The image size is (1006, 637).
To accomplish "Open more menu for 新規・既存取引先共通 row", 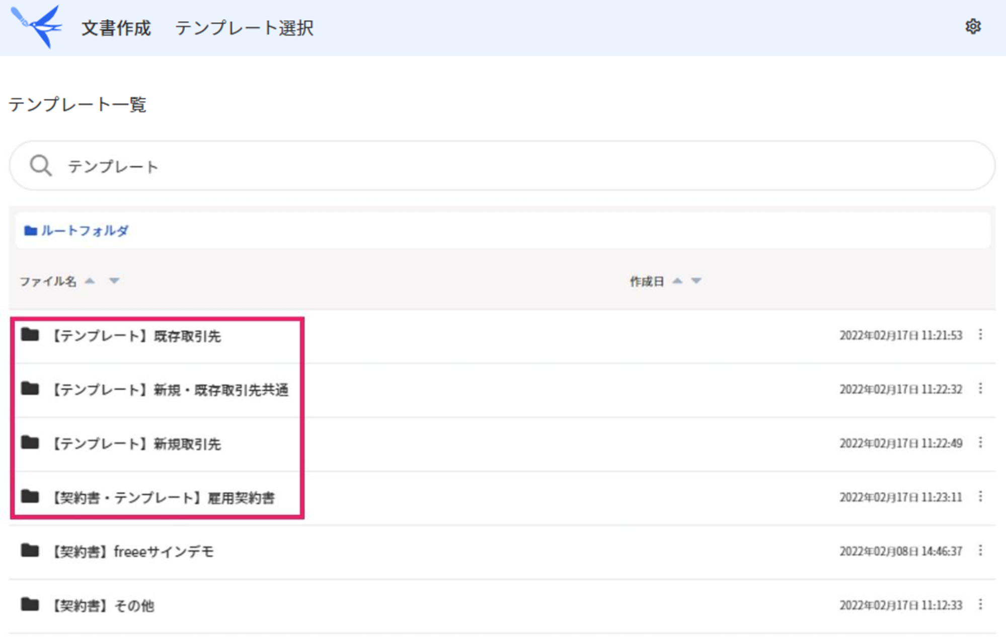I will click(x=980, y=388).
